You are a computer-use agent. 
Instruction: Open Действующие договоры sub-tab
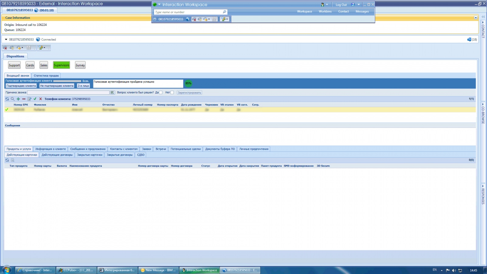tap(57, 155)
